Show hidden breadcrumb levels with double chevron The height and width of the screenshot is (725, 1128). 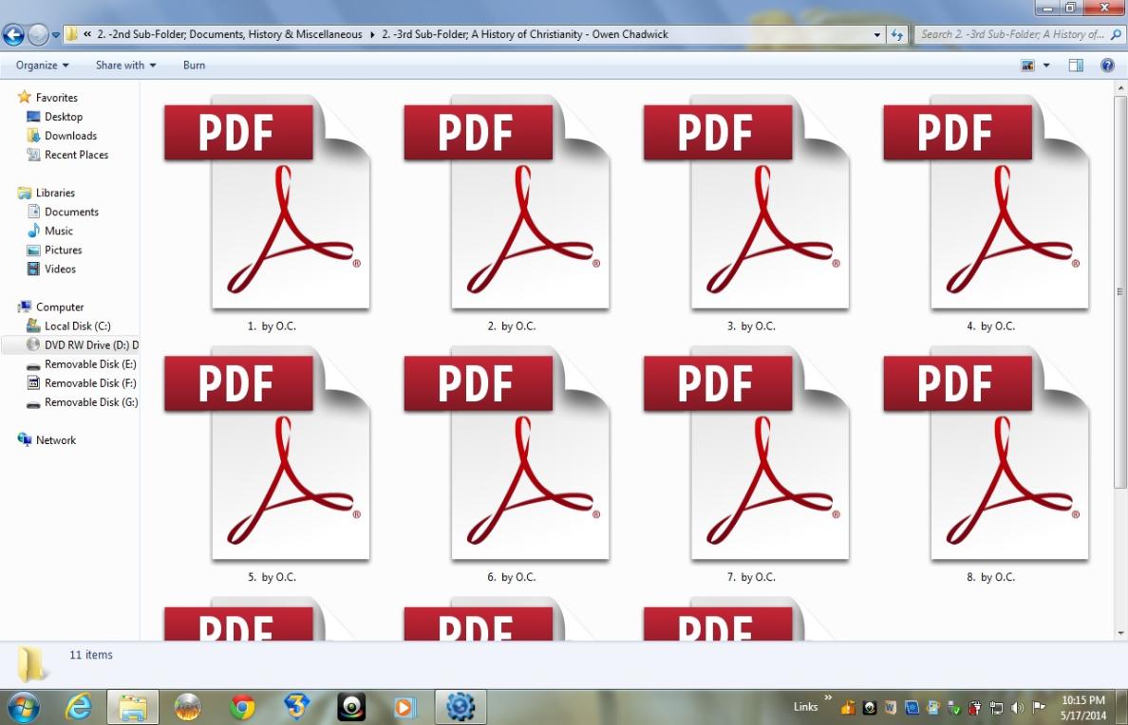tap(87, 34)
